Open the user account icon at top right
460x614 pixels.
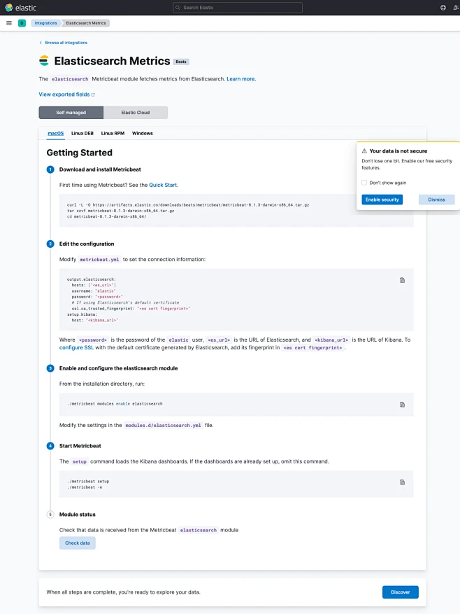(x=455, y=8)
